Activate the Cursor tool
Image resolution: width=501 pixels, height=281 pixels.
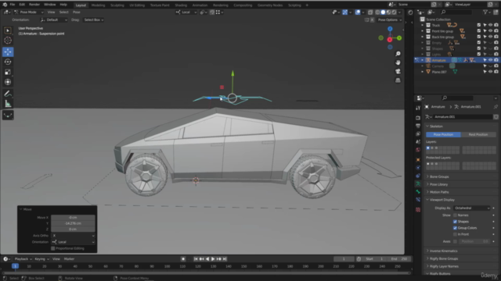click(8, 41)
